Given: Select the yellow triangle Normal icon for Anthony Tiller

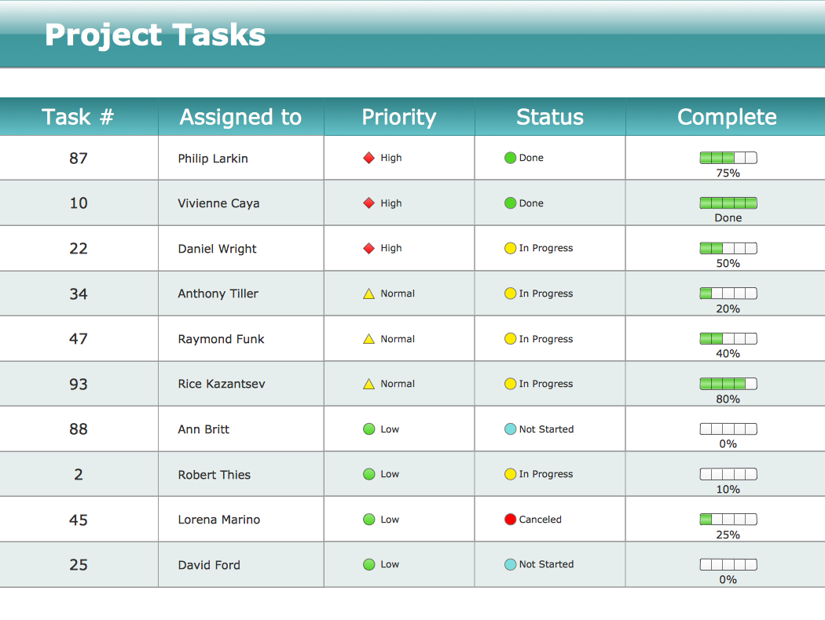Looking at the screenshot, I should coord(368,294).
